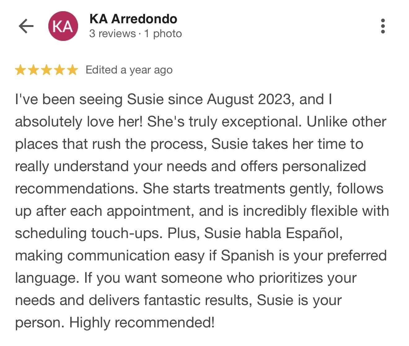
Task: Open the three-dot more options menu
Action: pyautogui.click(x=383, y=26)
